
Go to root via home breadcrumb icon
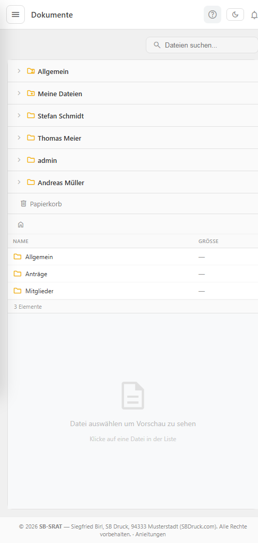click(x=21, y=224)
